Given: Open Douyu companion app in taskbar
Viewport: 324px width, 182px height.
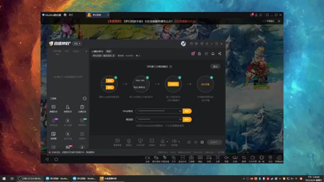Looking at the screenshot, I should (x=111, y=178).
